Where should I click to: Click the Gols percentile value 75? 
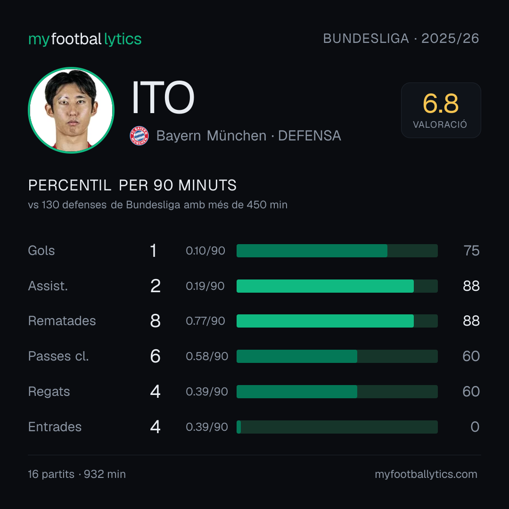tap(471, 251)
